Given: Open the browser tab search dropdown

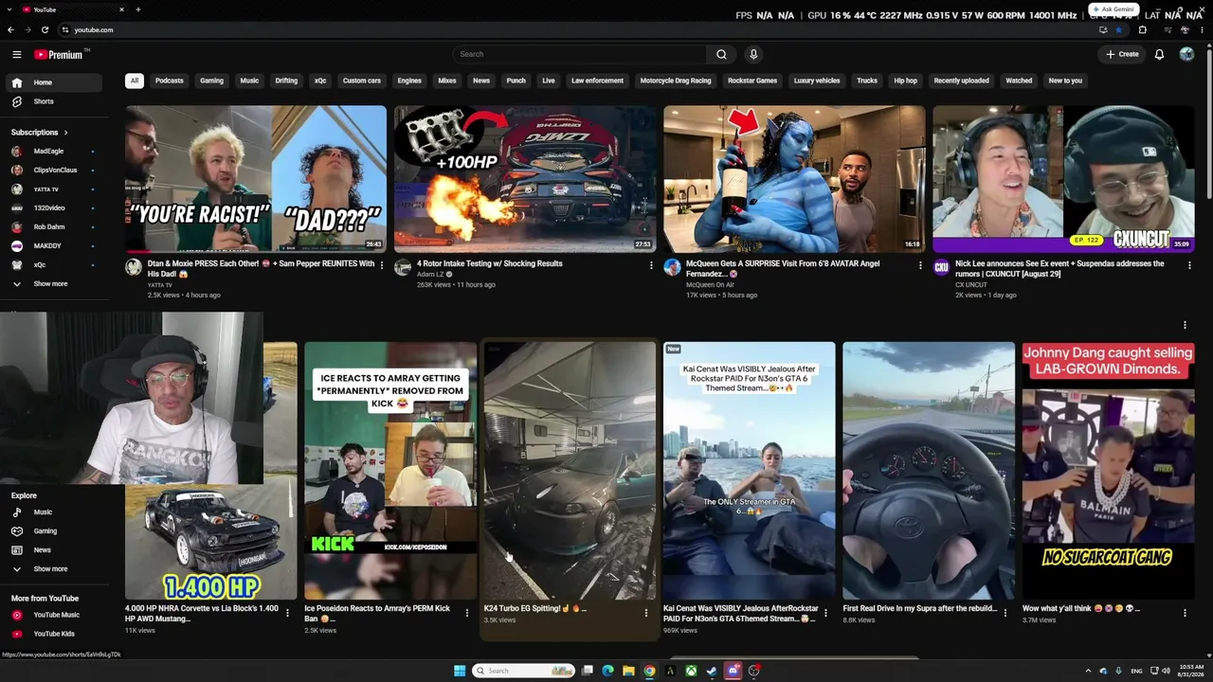Looking at the screenshot, I should coord(9,9).
